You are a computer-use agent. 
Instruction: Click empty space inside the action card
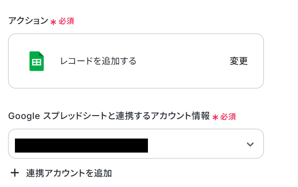coord(181,76)
